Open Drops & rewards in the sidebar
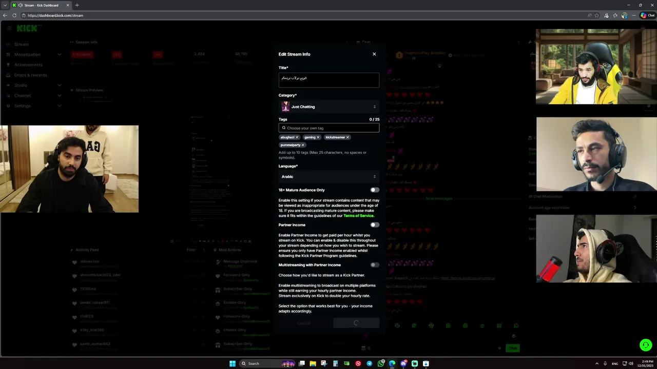 click(30, 75)
